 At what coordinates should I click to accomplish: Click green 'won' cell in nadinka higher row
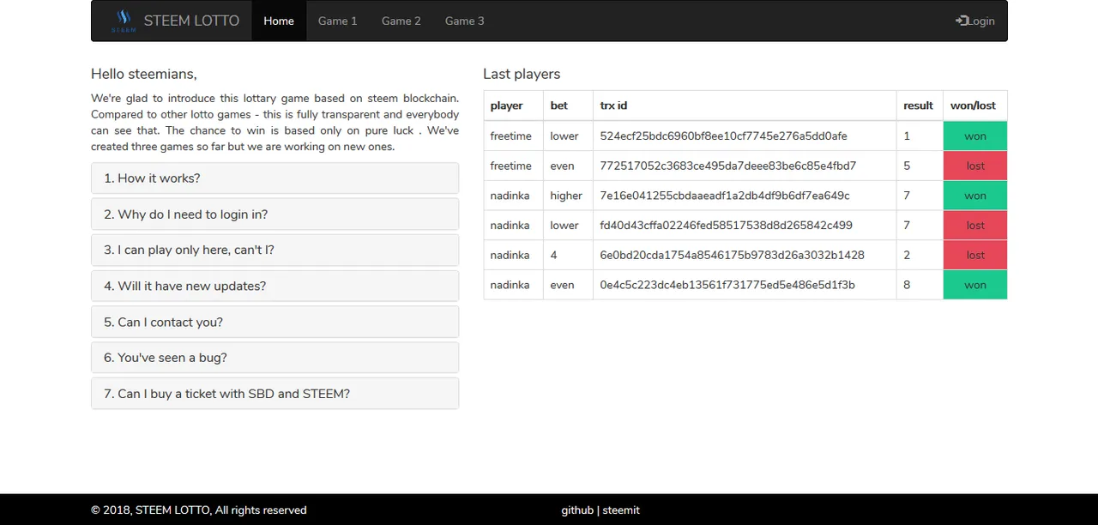[x=975, y=196]
